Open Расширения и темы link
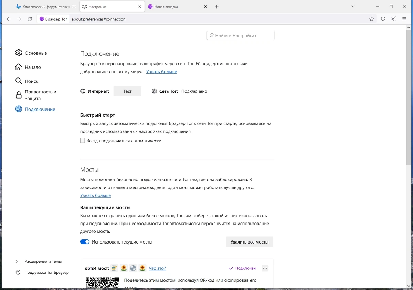 (x=43, y=261)
